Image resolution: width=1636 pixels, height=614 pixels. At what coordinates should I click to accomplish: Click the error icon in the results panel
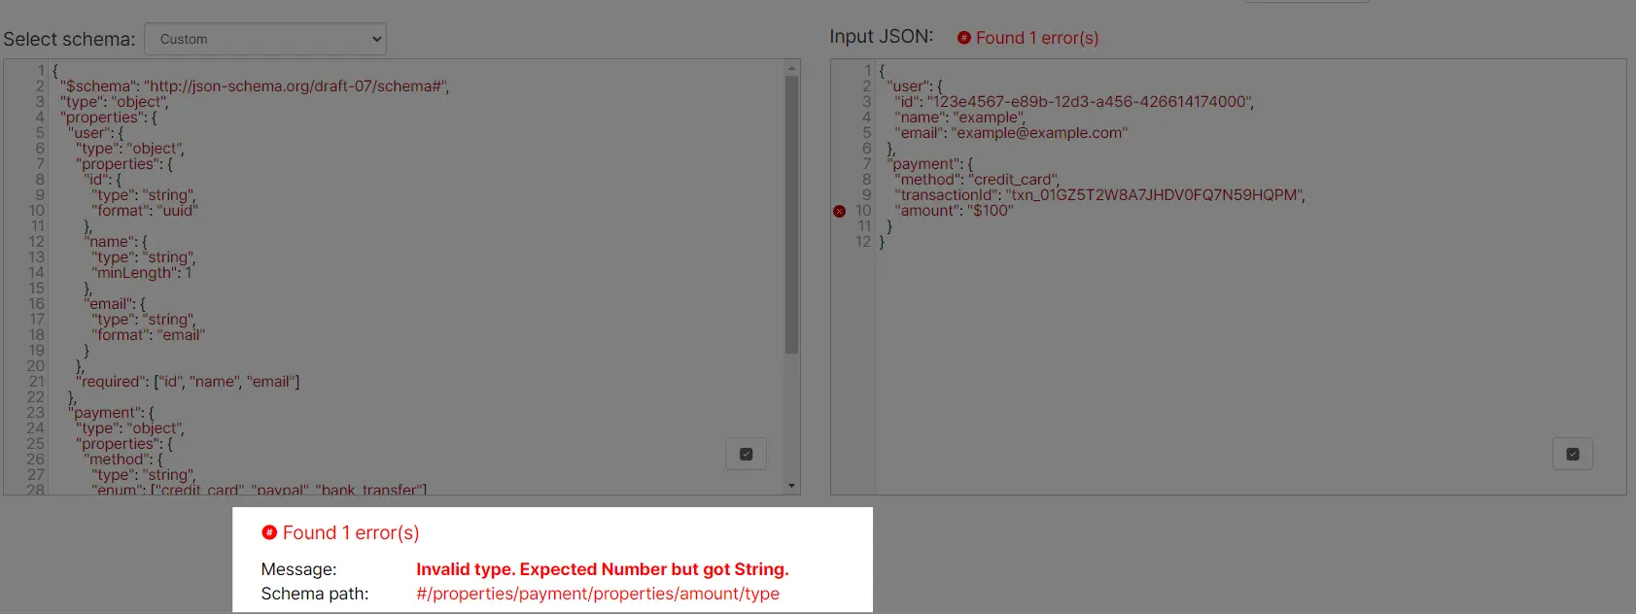click(x=269, y=532)
